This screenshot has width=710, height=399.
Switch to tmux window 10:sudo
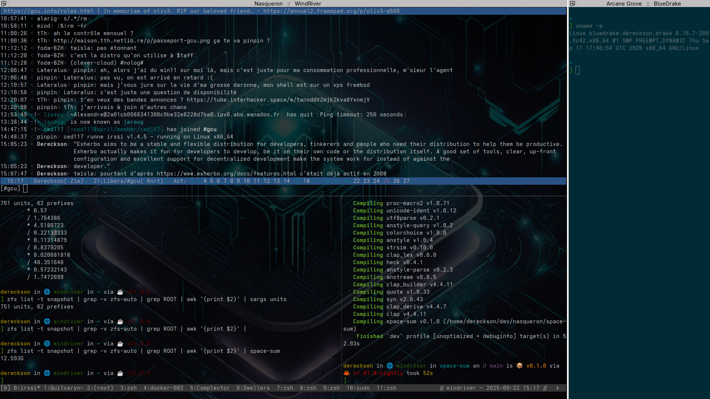click(x=358, y=388)
